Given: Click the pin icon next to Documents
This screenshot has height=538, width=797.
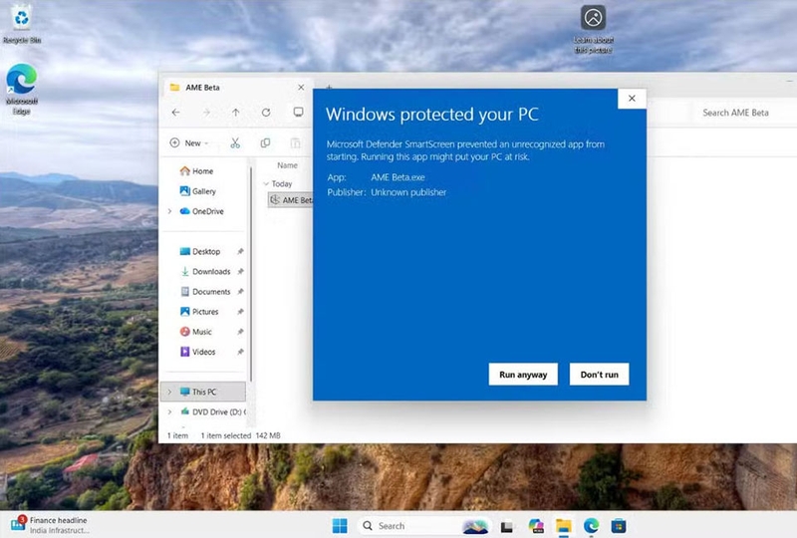Looking at the screenshot, I should click(x=240, y=291).
